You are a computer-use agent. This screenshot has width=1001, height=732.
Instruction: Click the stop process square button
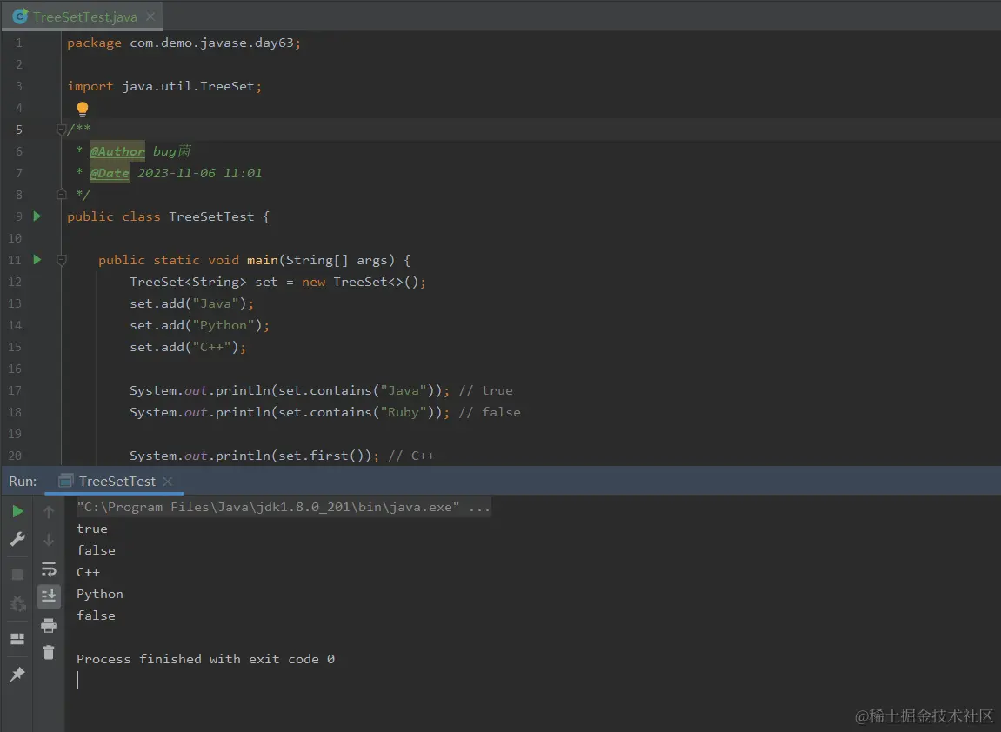pos(17,575)
